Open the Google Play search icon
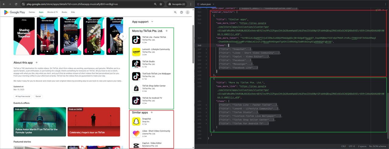 [175, 12]
